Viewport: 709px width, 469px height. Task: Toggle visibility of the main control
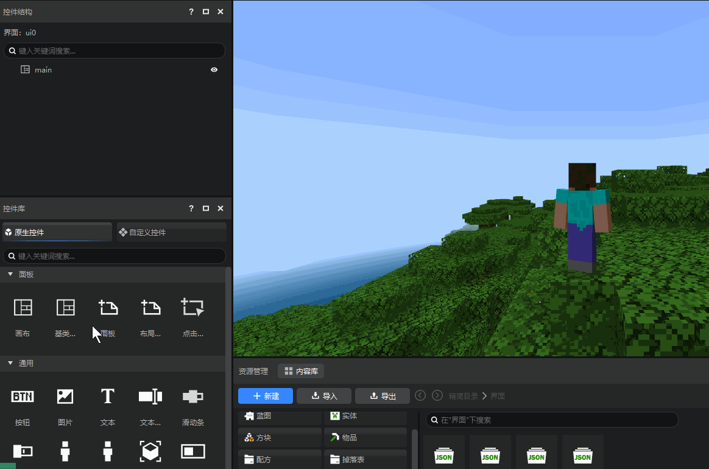(x=214, y=69)
